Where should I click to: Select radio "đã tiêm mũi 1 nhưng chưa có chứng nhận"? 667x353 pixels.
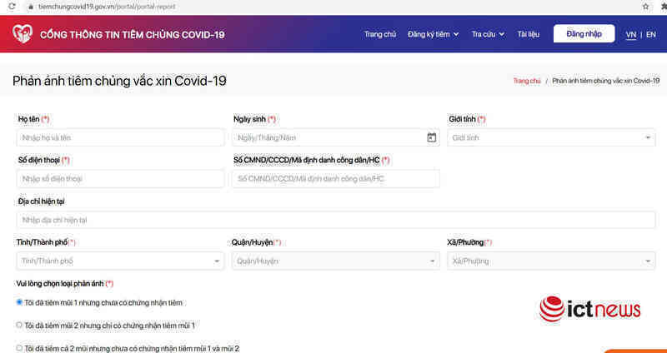pyautogui.click(x=19, y=302)
